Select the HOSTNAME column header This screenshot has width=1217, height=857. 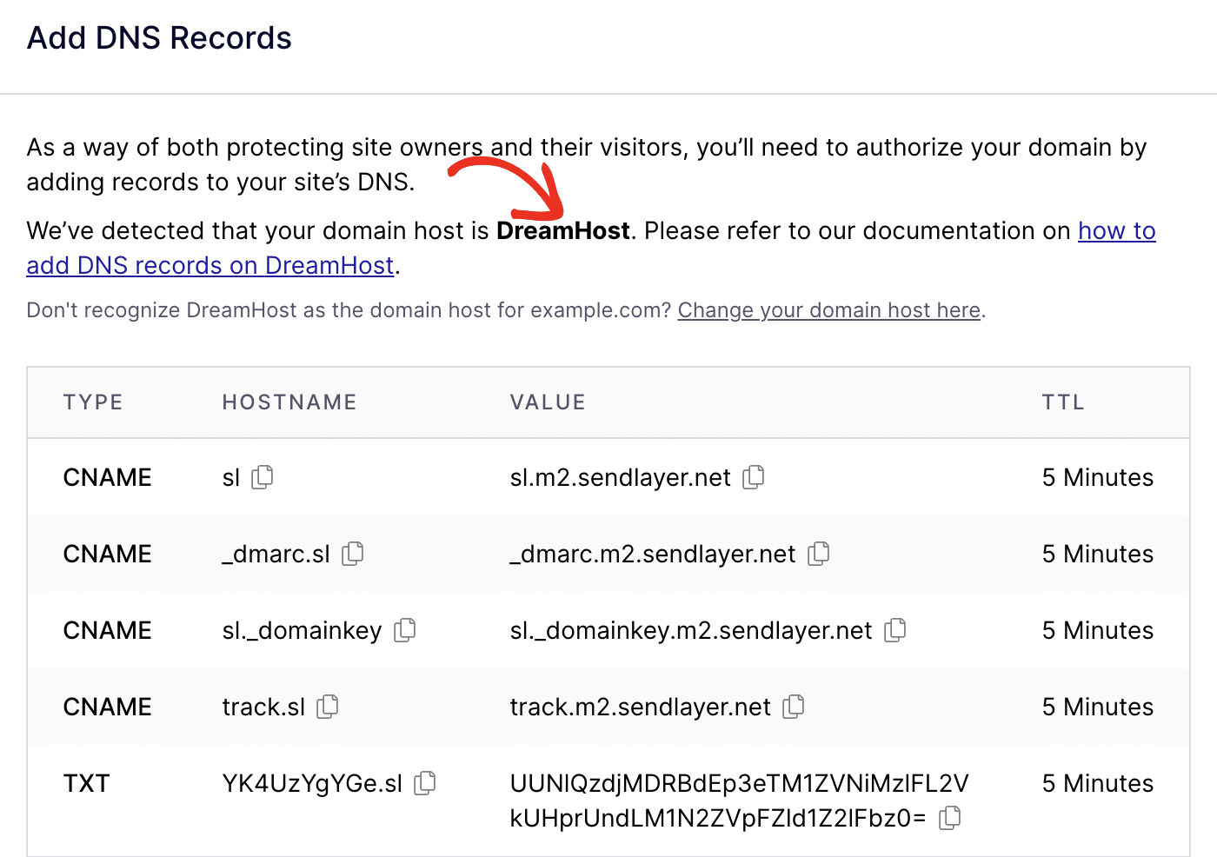tap(289, 402)
